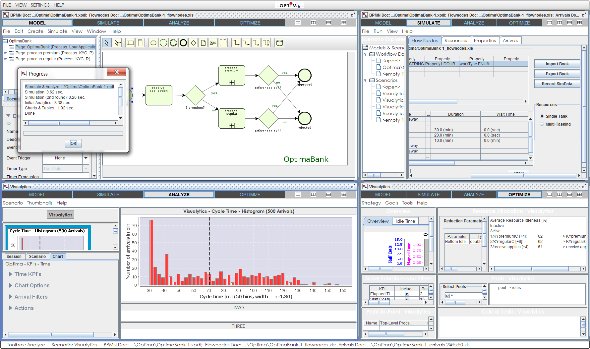590x349 pixels.
Task: Open the Scenario tab next to Session
Action: 37,257
